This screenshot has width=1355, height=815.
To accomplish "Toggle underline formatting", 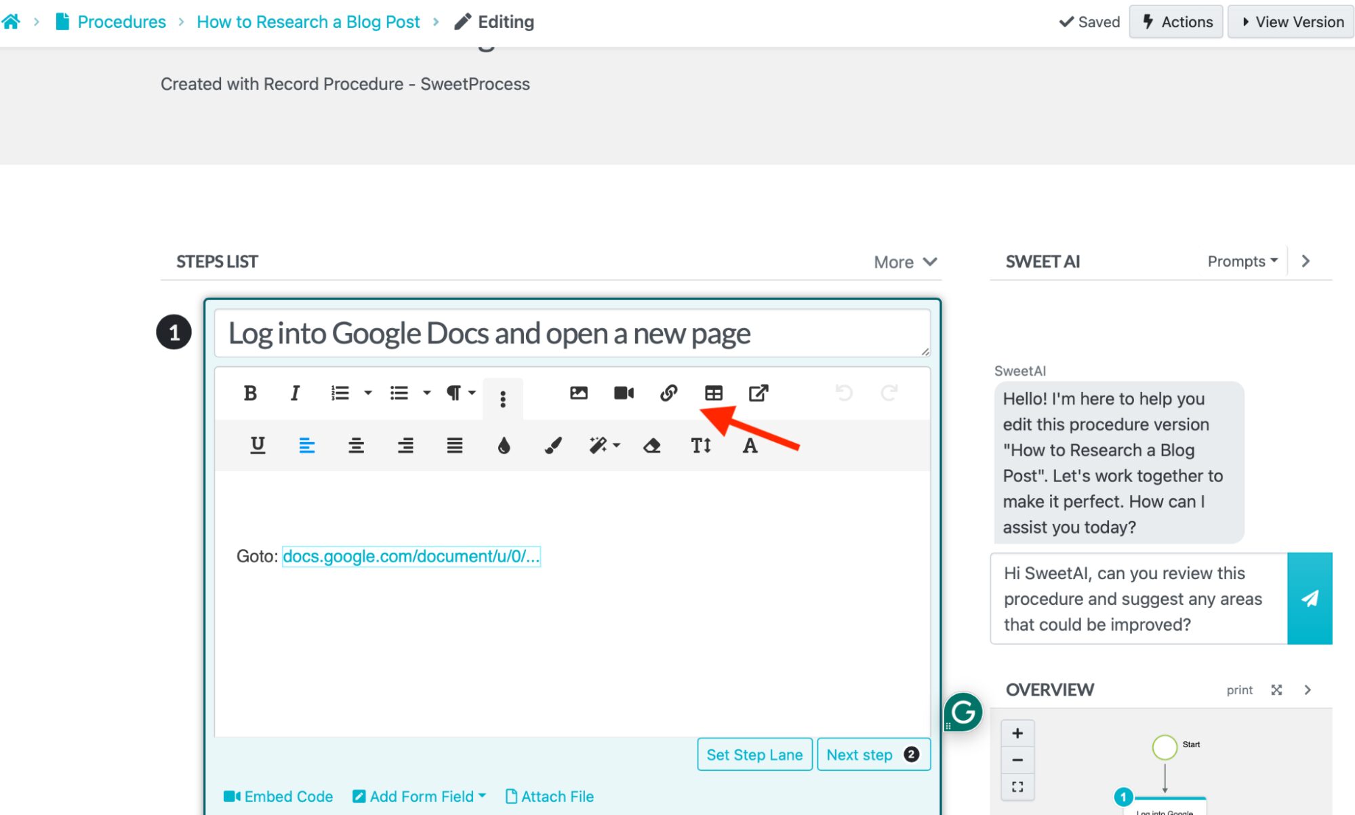I will pyautogui.click(x=258, y=445).
